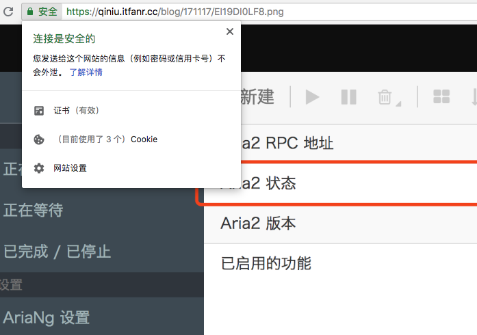This screenshot has width=477, height=335.
Task: Reload page with the refresh icon
Action: tap(8, 12)
